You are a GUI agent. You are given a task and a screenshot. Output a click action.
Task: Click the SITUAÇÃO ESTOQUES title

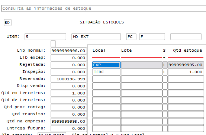[x=102, y=22]
